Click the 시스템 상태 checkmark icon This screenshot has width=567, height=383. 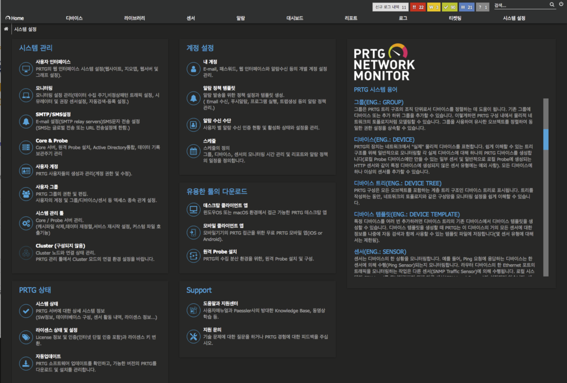(26, 311)
